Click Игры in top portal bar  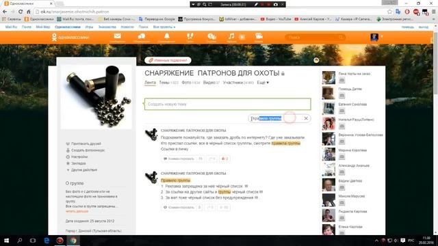tap(89, 27)
